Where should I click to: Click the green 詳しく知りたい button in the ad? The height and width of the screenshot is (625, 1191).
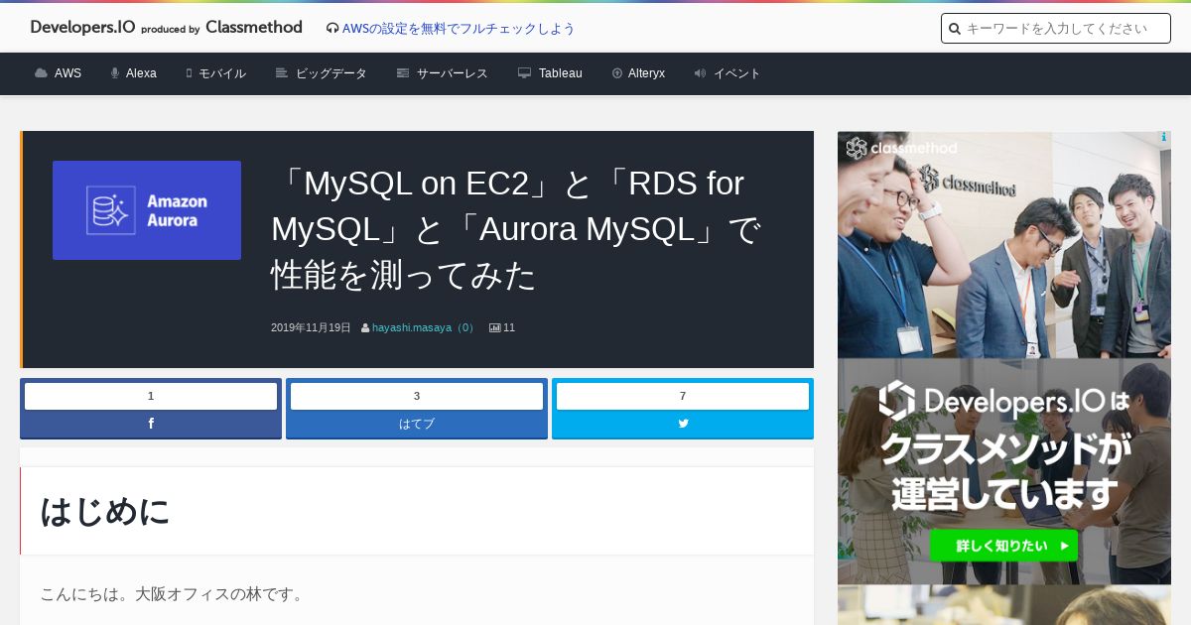click(x=1003, y=546)
